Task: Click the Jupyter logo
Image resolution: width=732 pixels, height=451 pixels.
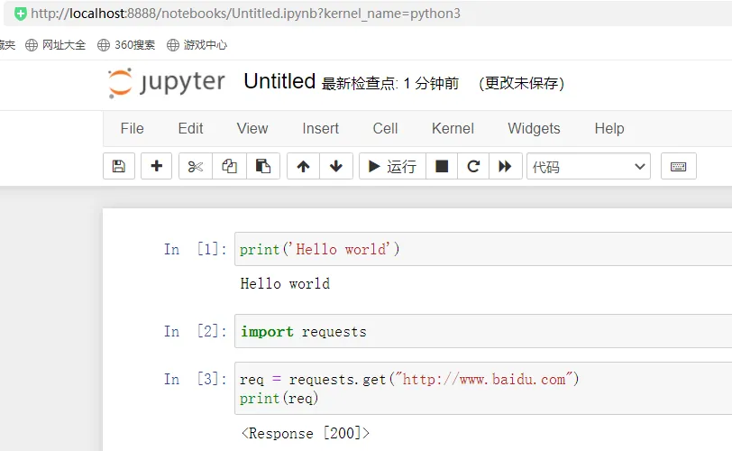Action: click(167, 82)
